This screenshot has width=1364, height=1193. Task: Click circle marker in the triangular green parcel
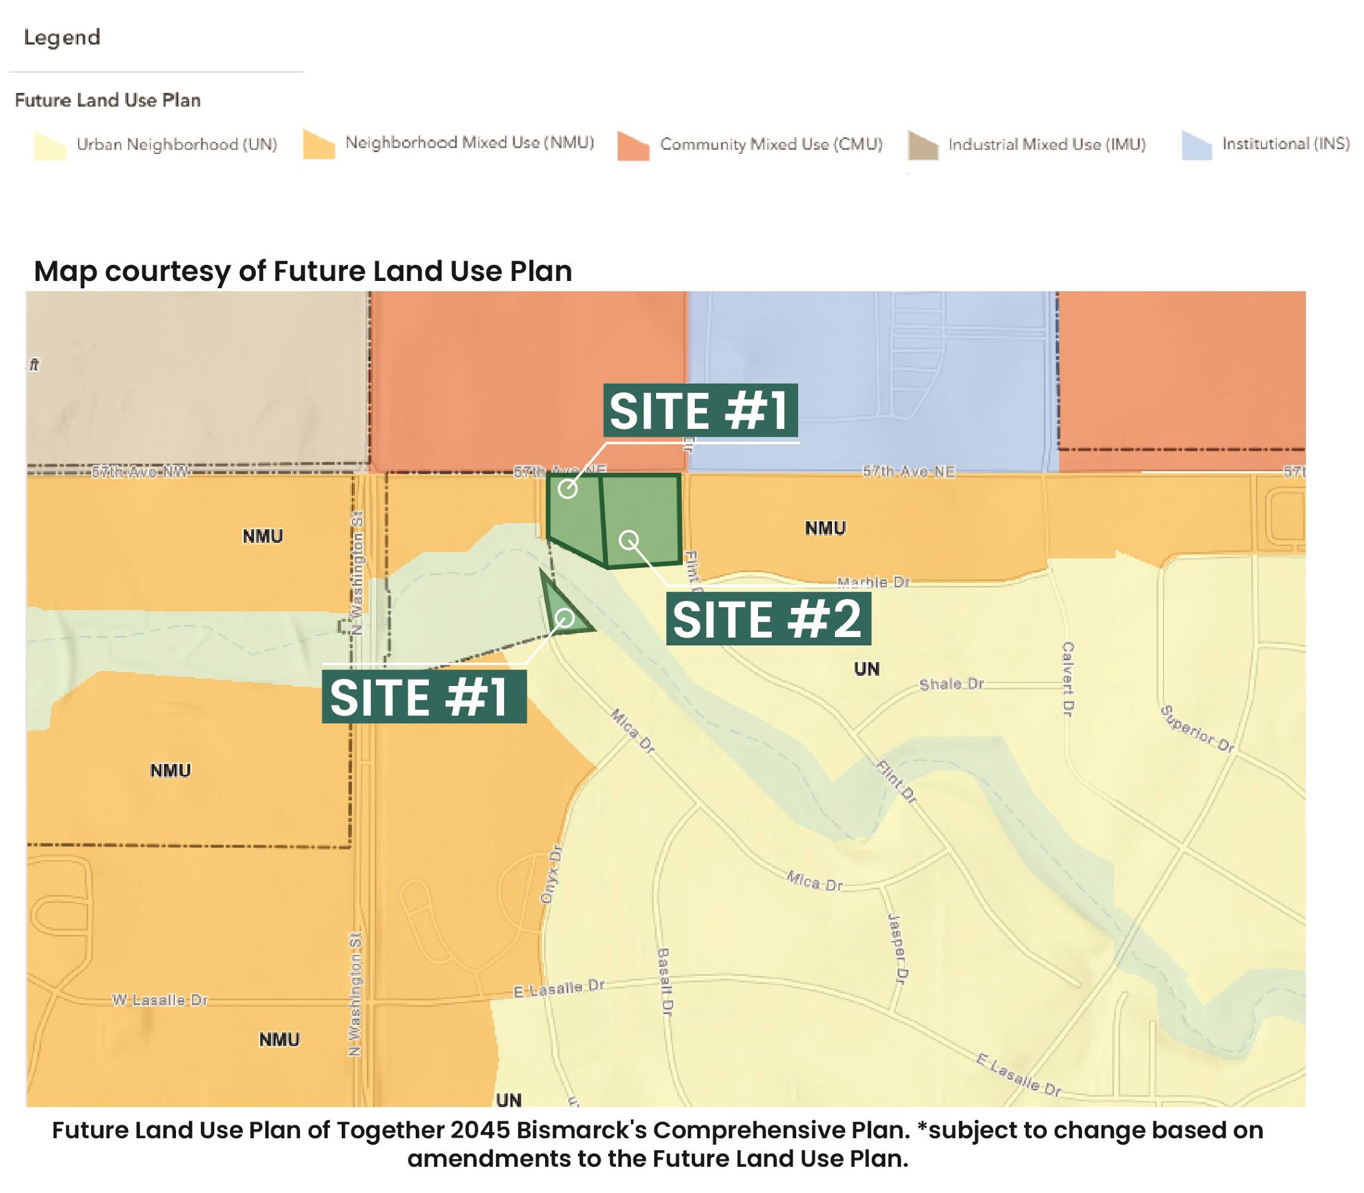tap(564, 619)
